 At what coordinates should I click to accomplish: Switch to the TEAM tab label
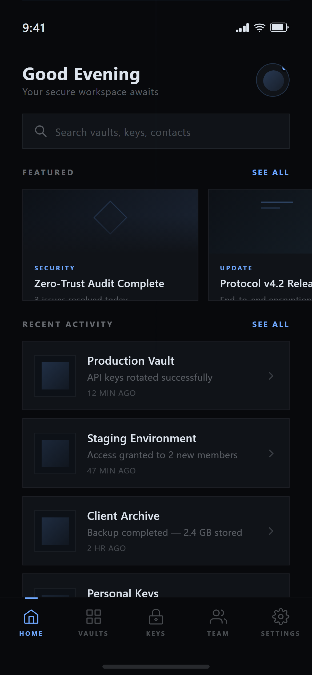tap(218, 633)
